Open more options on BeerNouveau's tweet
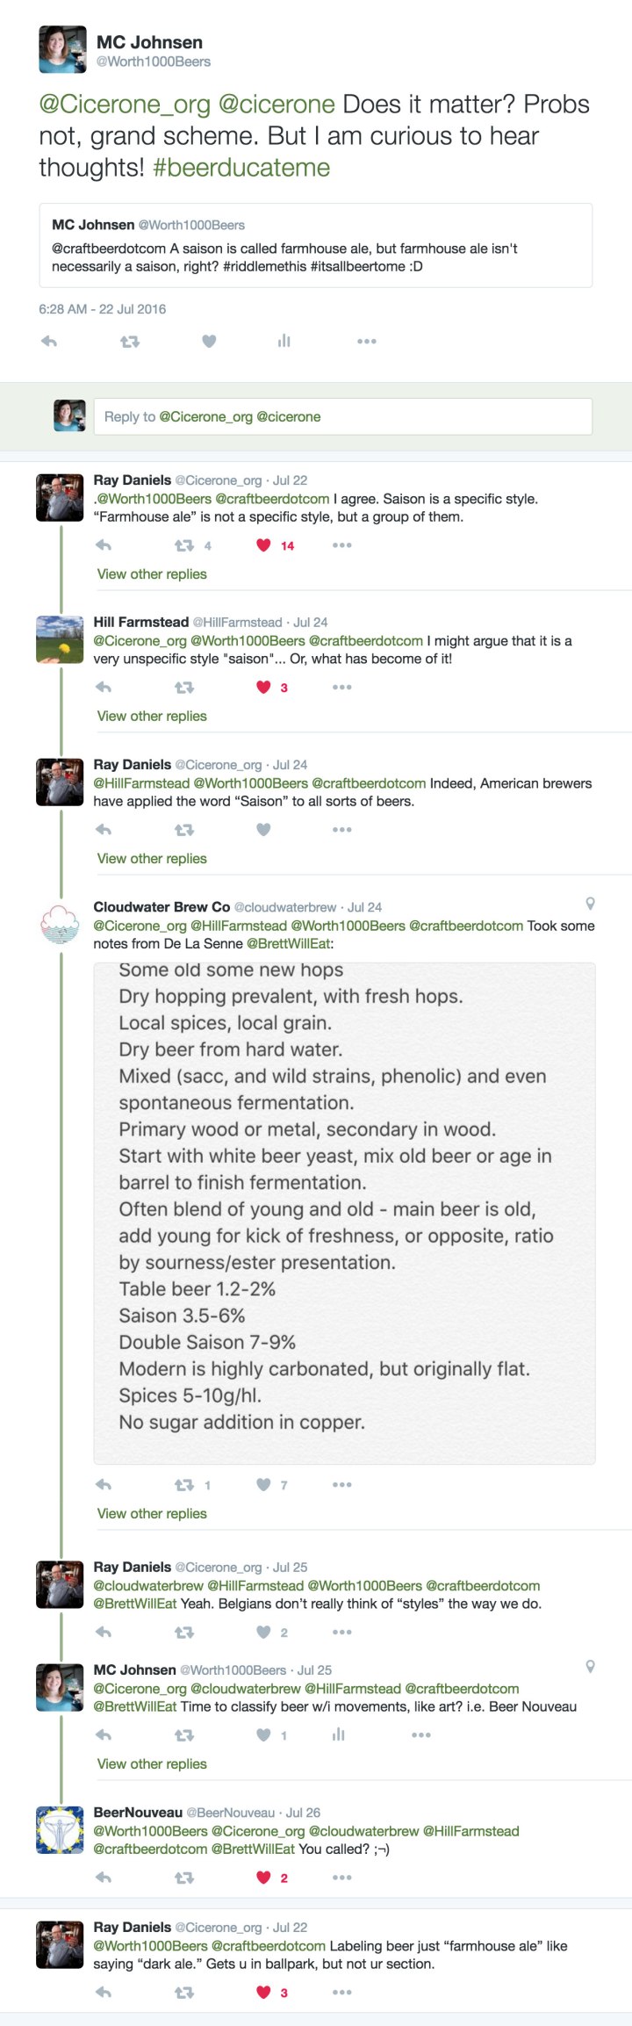 tap(341, 1878)
